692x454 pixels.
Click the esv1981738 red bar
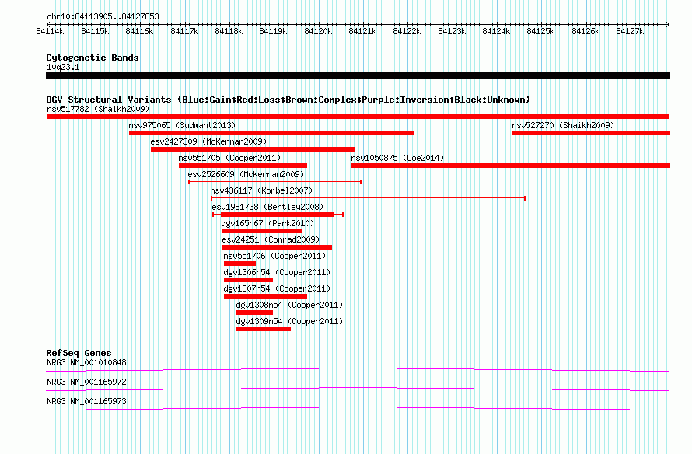point(278,215)
